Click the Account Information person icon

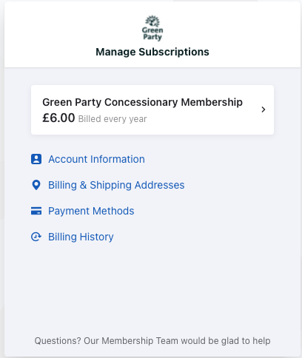pyautogui.click(x=36, y=159)
